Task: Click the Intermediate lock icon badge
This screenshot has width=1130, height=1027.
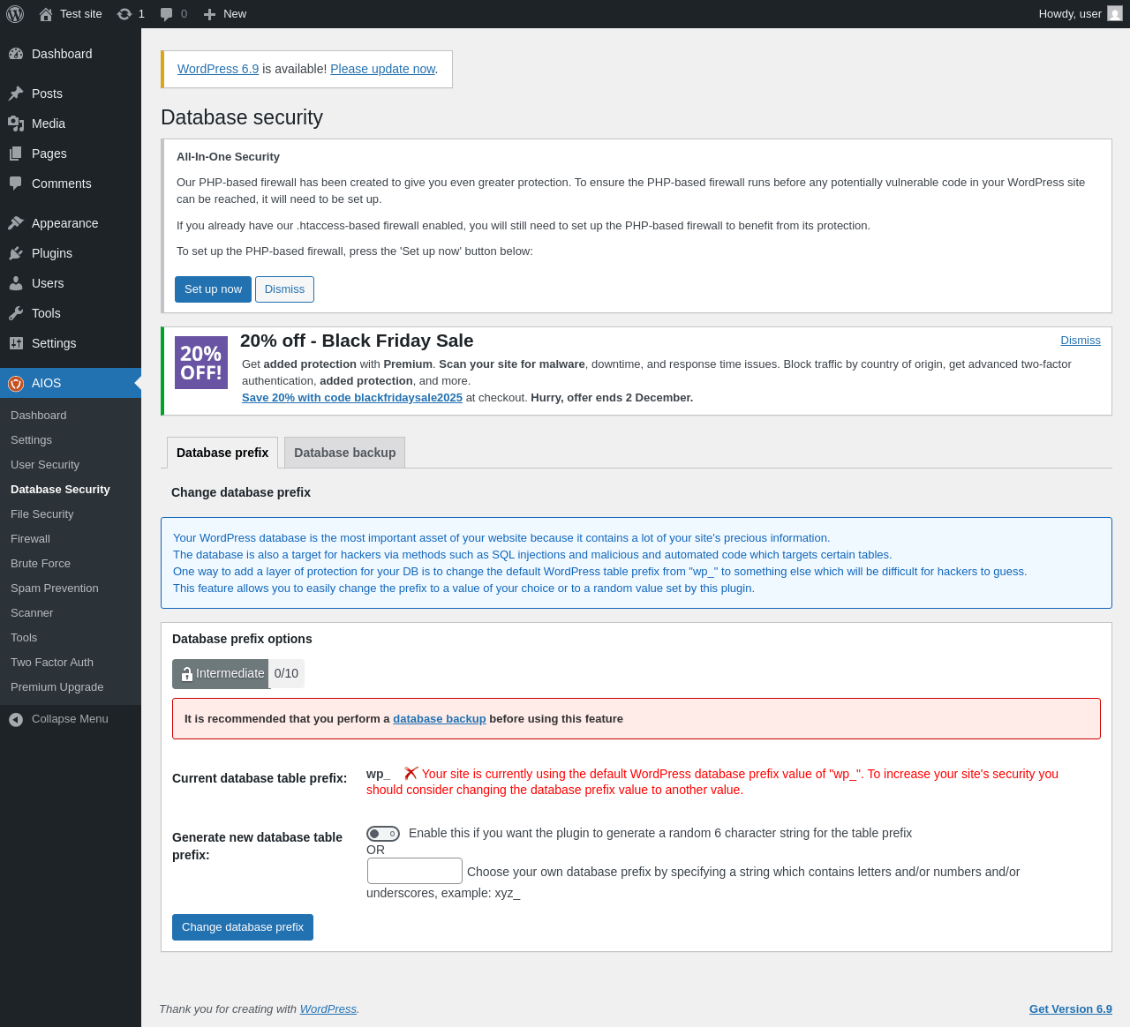Action: (221, 674)
